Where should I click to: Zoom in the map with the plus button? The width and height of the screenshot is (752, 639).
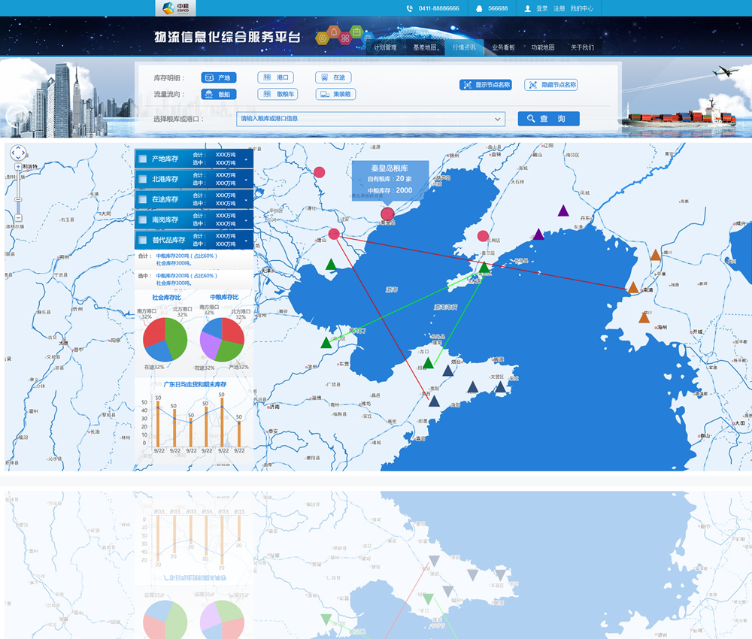pos(18,166)
